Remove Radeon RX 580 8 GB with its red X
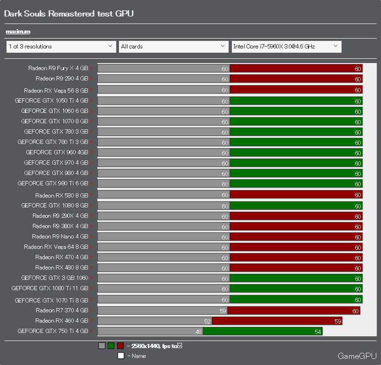The height and width of the screenshot is (365, 381). (92, 194)
